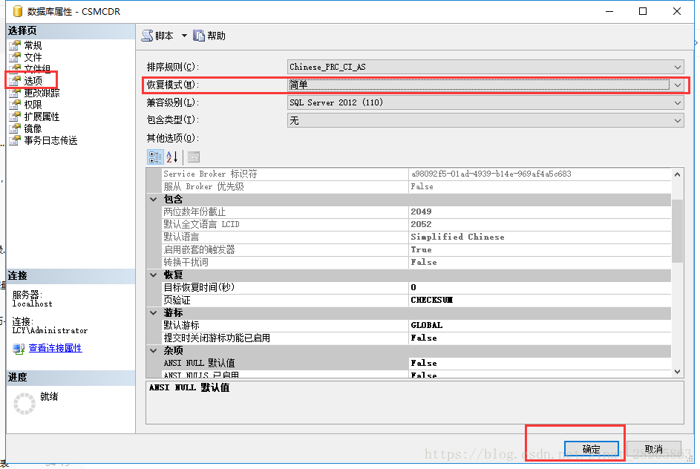
Task: Click the 选项 page icon
Action: point(15,81)
